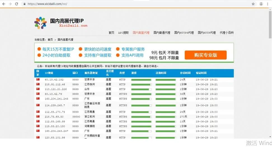
Task: Click the flag icon for 113.121.21.226
Action: 38,89
